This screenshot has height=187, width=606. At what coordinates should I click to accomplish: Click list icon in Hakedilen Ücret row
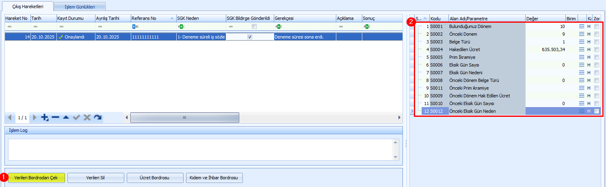[x=582, y=49]
